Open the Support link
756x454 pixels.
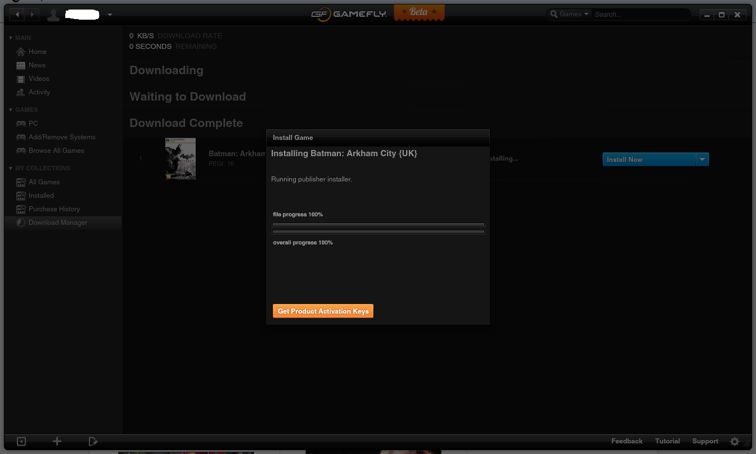705,441
